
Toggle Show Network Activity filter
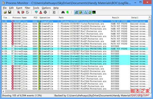click(85, 12)
